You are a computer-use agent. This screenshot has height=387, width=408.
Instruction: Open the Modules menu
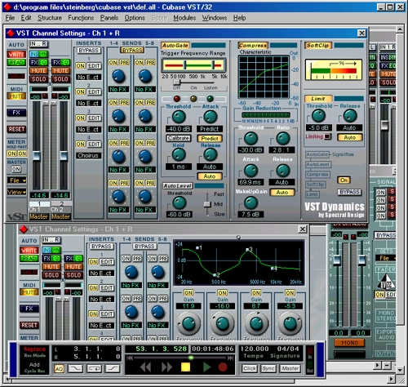184,18
